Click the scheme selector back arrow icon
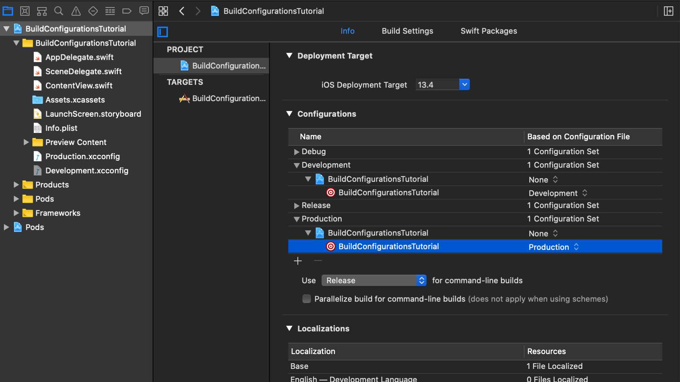 [182, 11]
